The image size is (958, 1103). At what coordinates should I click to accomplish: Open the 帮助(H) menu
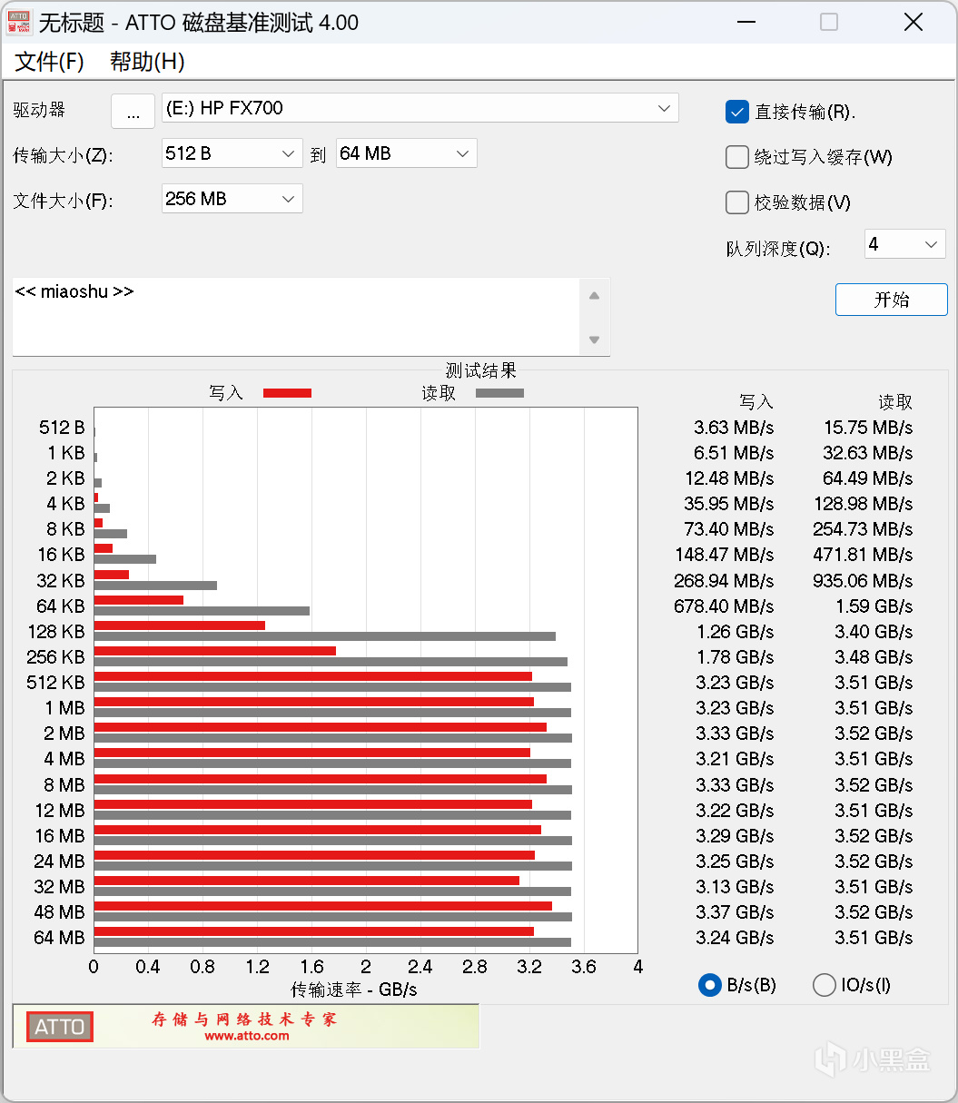(147, 62)
